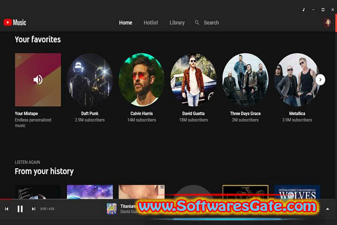Open the first history album thumbnail

pyautogui.click(x=38, y=192)
